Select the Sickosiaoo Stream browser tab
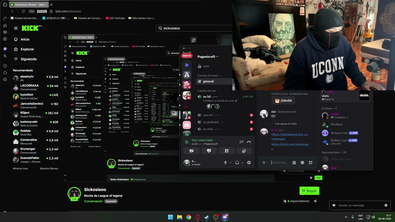The height and width of the screenshot is (222, 395). [28, 5]
